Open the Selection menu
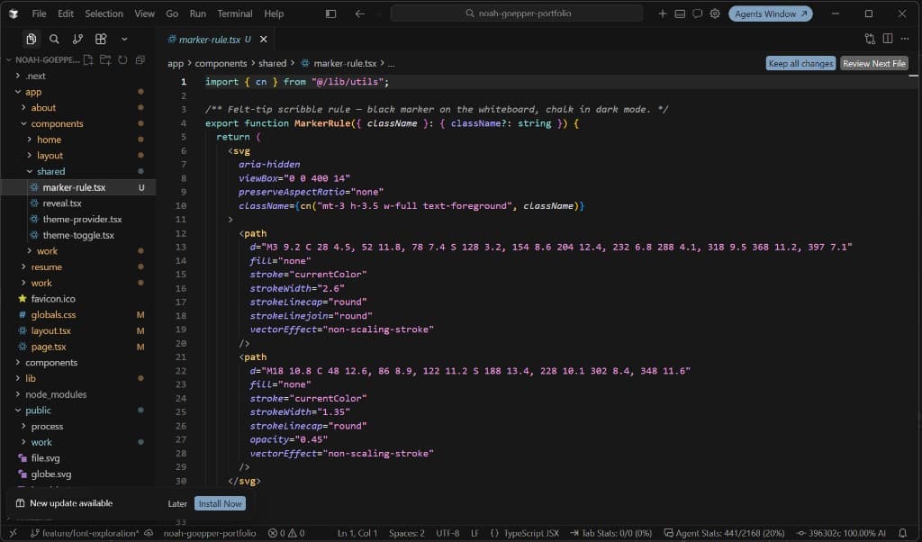 click(x=104, y=14)
